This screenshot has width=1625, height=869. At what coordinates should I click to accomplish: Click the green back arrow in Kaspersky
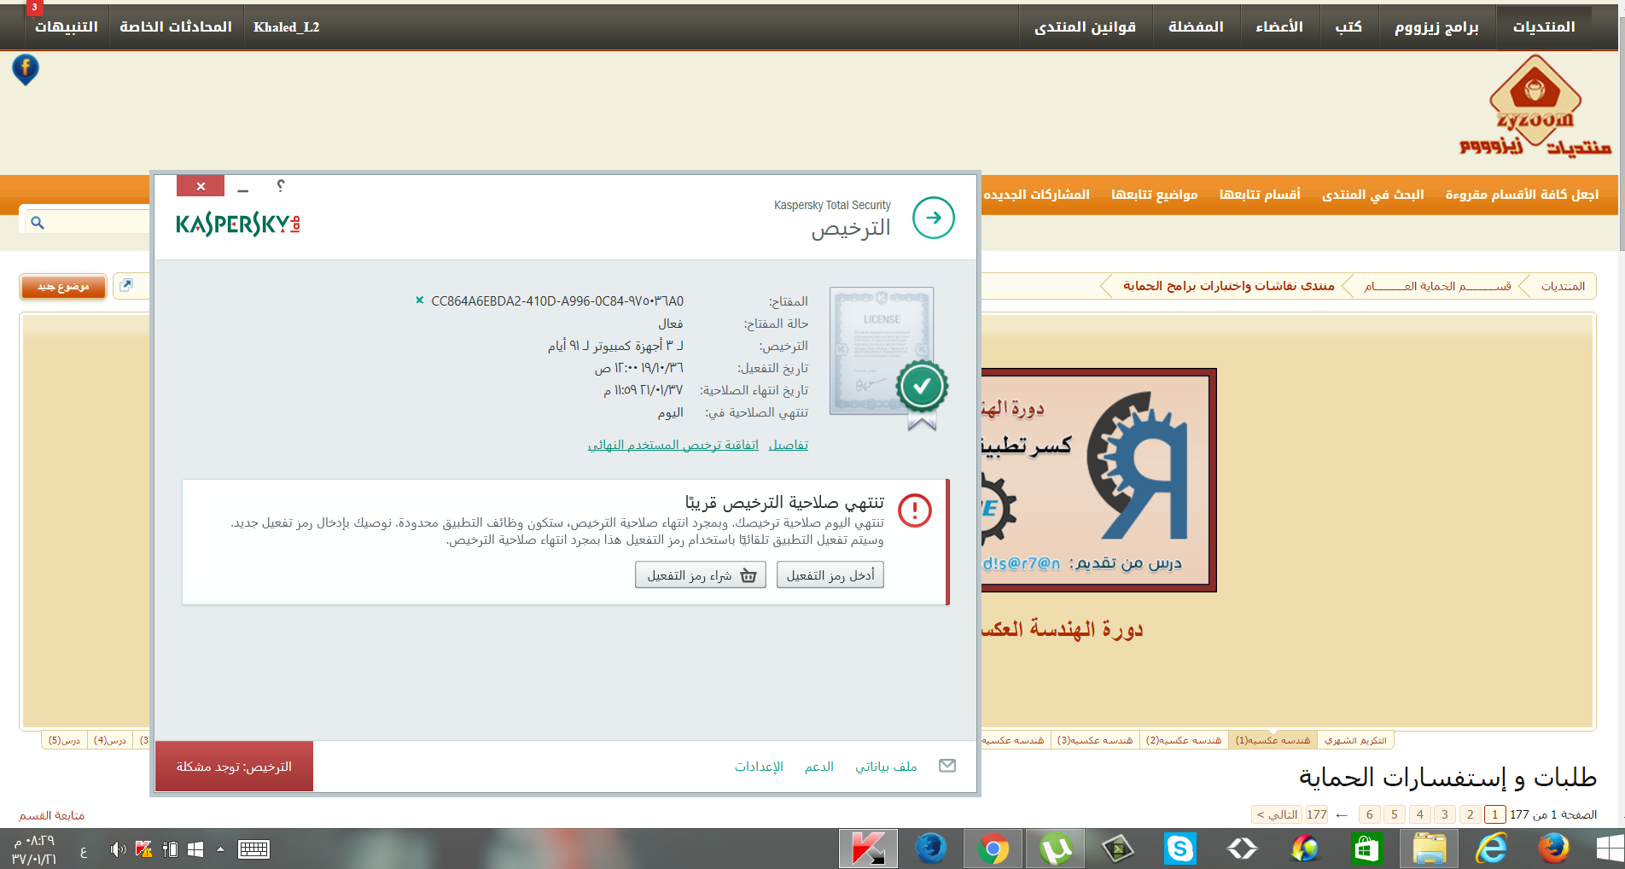click(933, 218)
